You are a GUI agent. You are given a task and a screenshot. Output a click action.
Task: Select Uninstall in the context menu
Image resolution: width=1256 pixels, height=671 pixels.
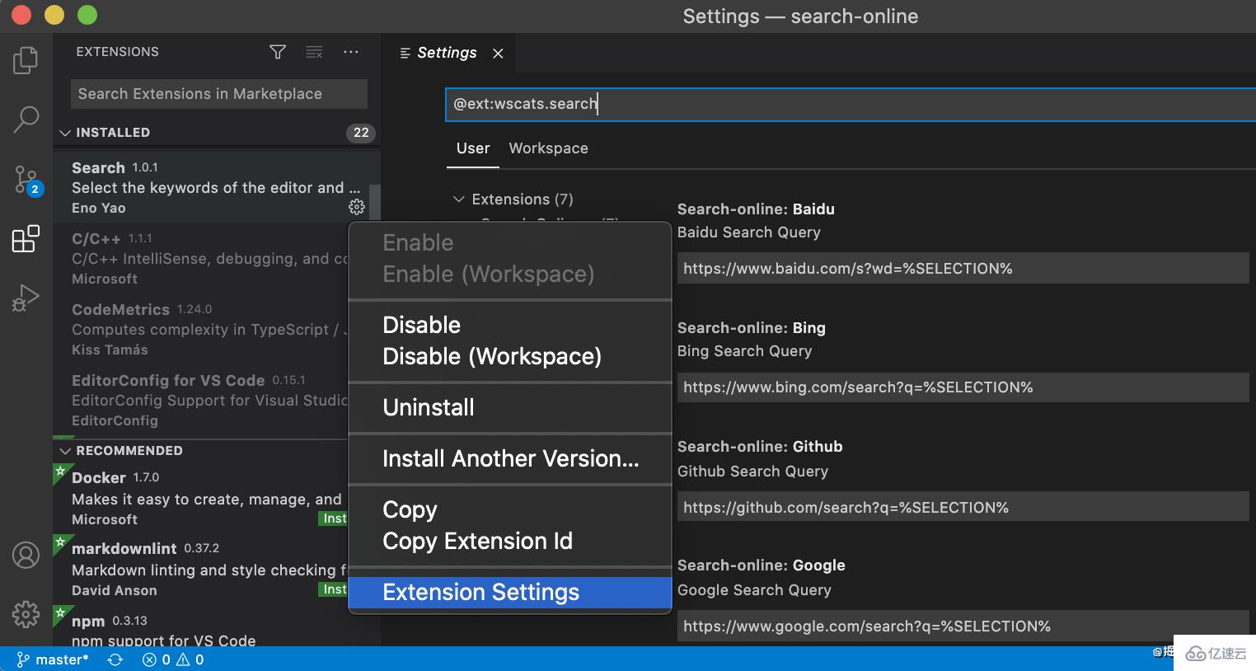click(510, 407)
